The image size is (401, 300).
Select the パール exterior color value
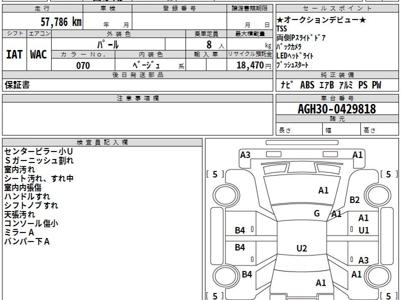(108, 44)
